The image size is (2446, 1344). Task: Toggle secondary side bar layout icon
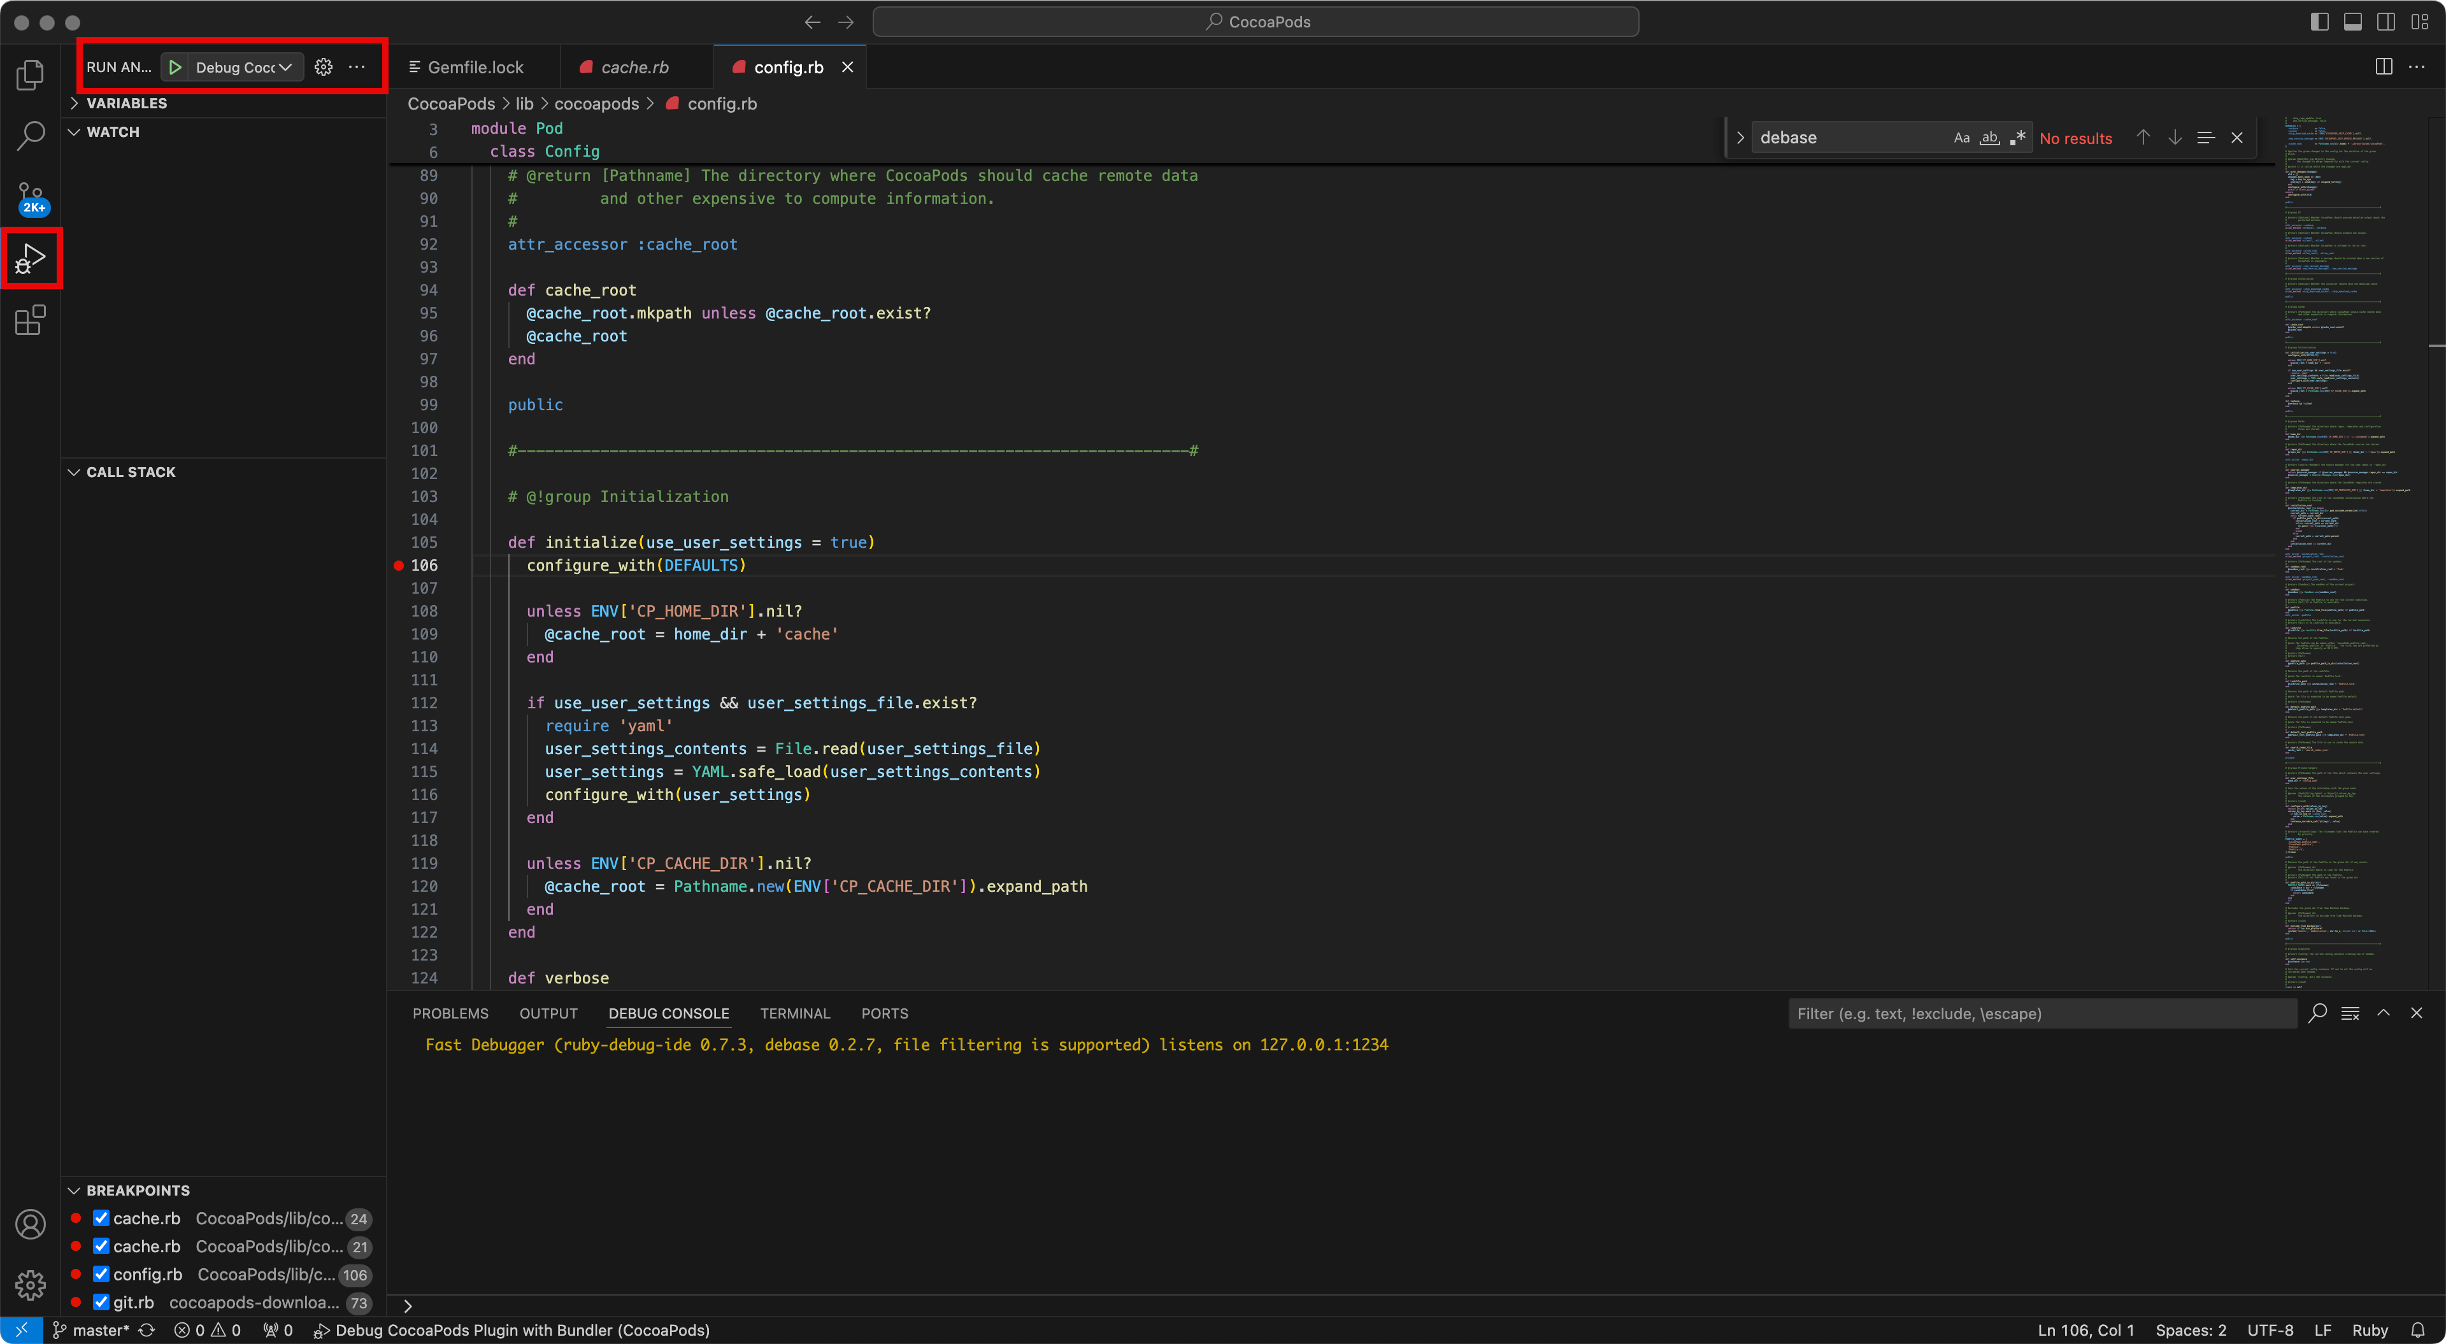[x=2385, y=22]
